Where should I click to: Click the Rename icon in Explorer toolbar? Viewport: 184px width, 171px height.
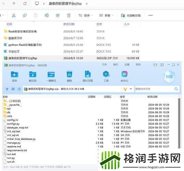click(47, 15)
